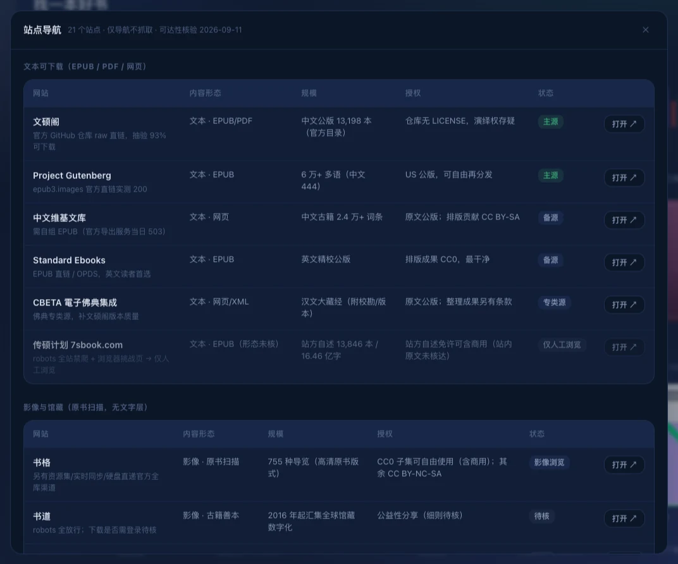Click 站方自述 13,846 本 scale cell
678x564 pixels.
pos(340,350)
